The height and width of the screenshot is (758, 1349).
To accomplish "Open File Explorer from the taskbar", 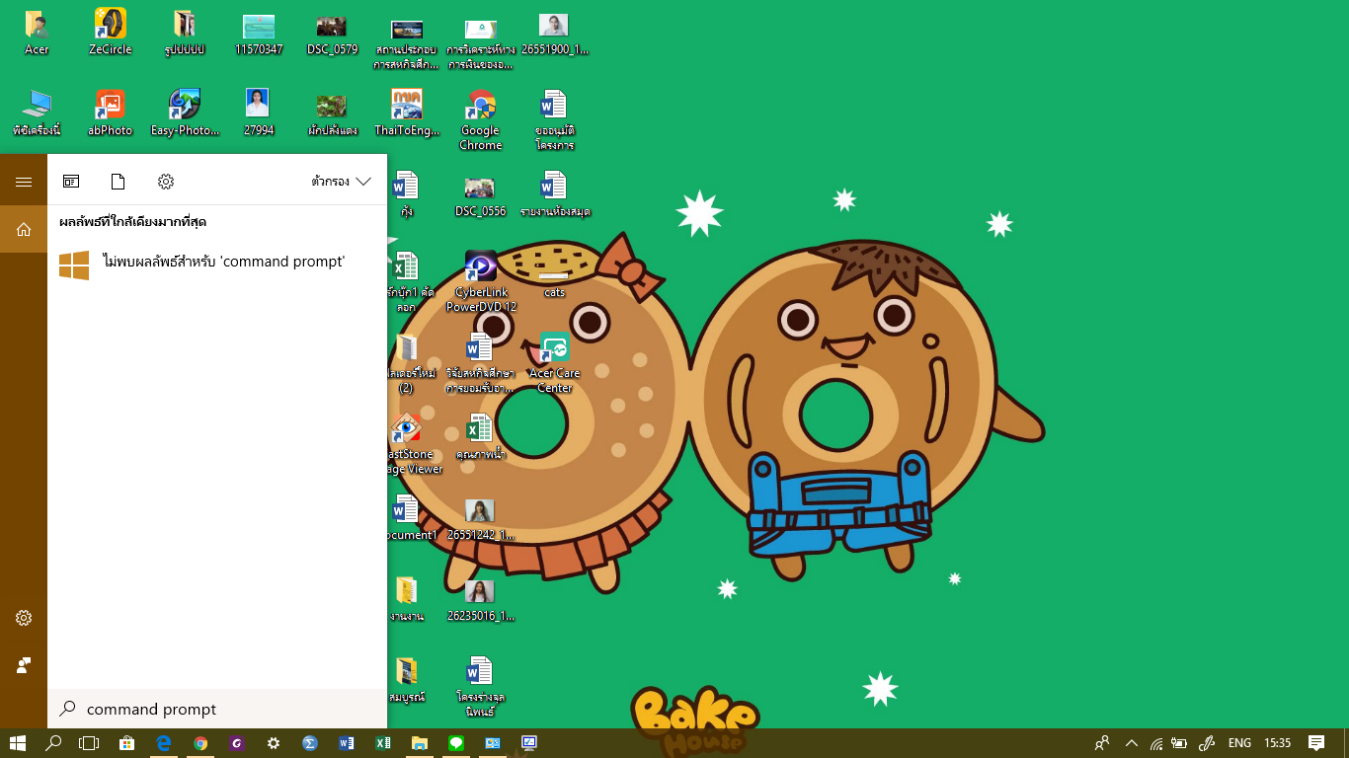I will pyautogui.click(x=419, y=743).
